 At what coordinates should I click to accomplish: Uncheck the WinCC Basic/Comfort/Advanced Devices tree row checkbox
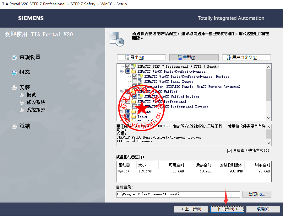coord(134,76)
